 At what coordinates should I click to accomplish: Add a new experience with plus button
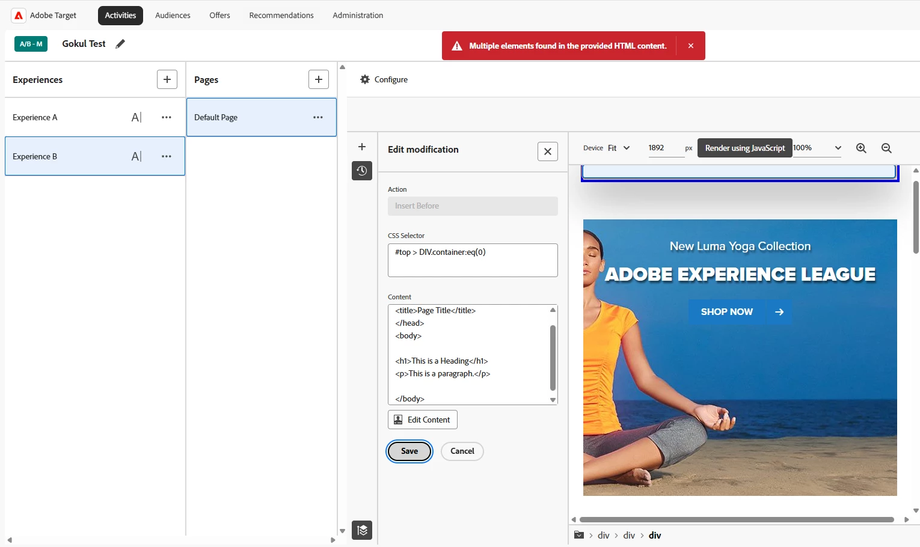[x=167, y=79]
